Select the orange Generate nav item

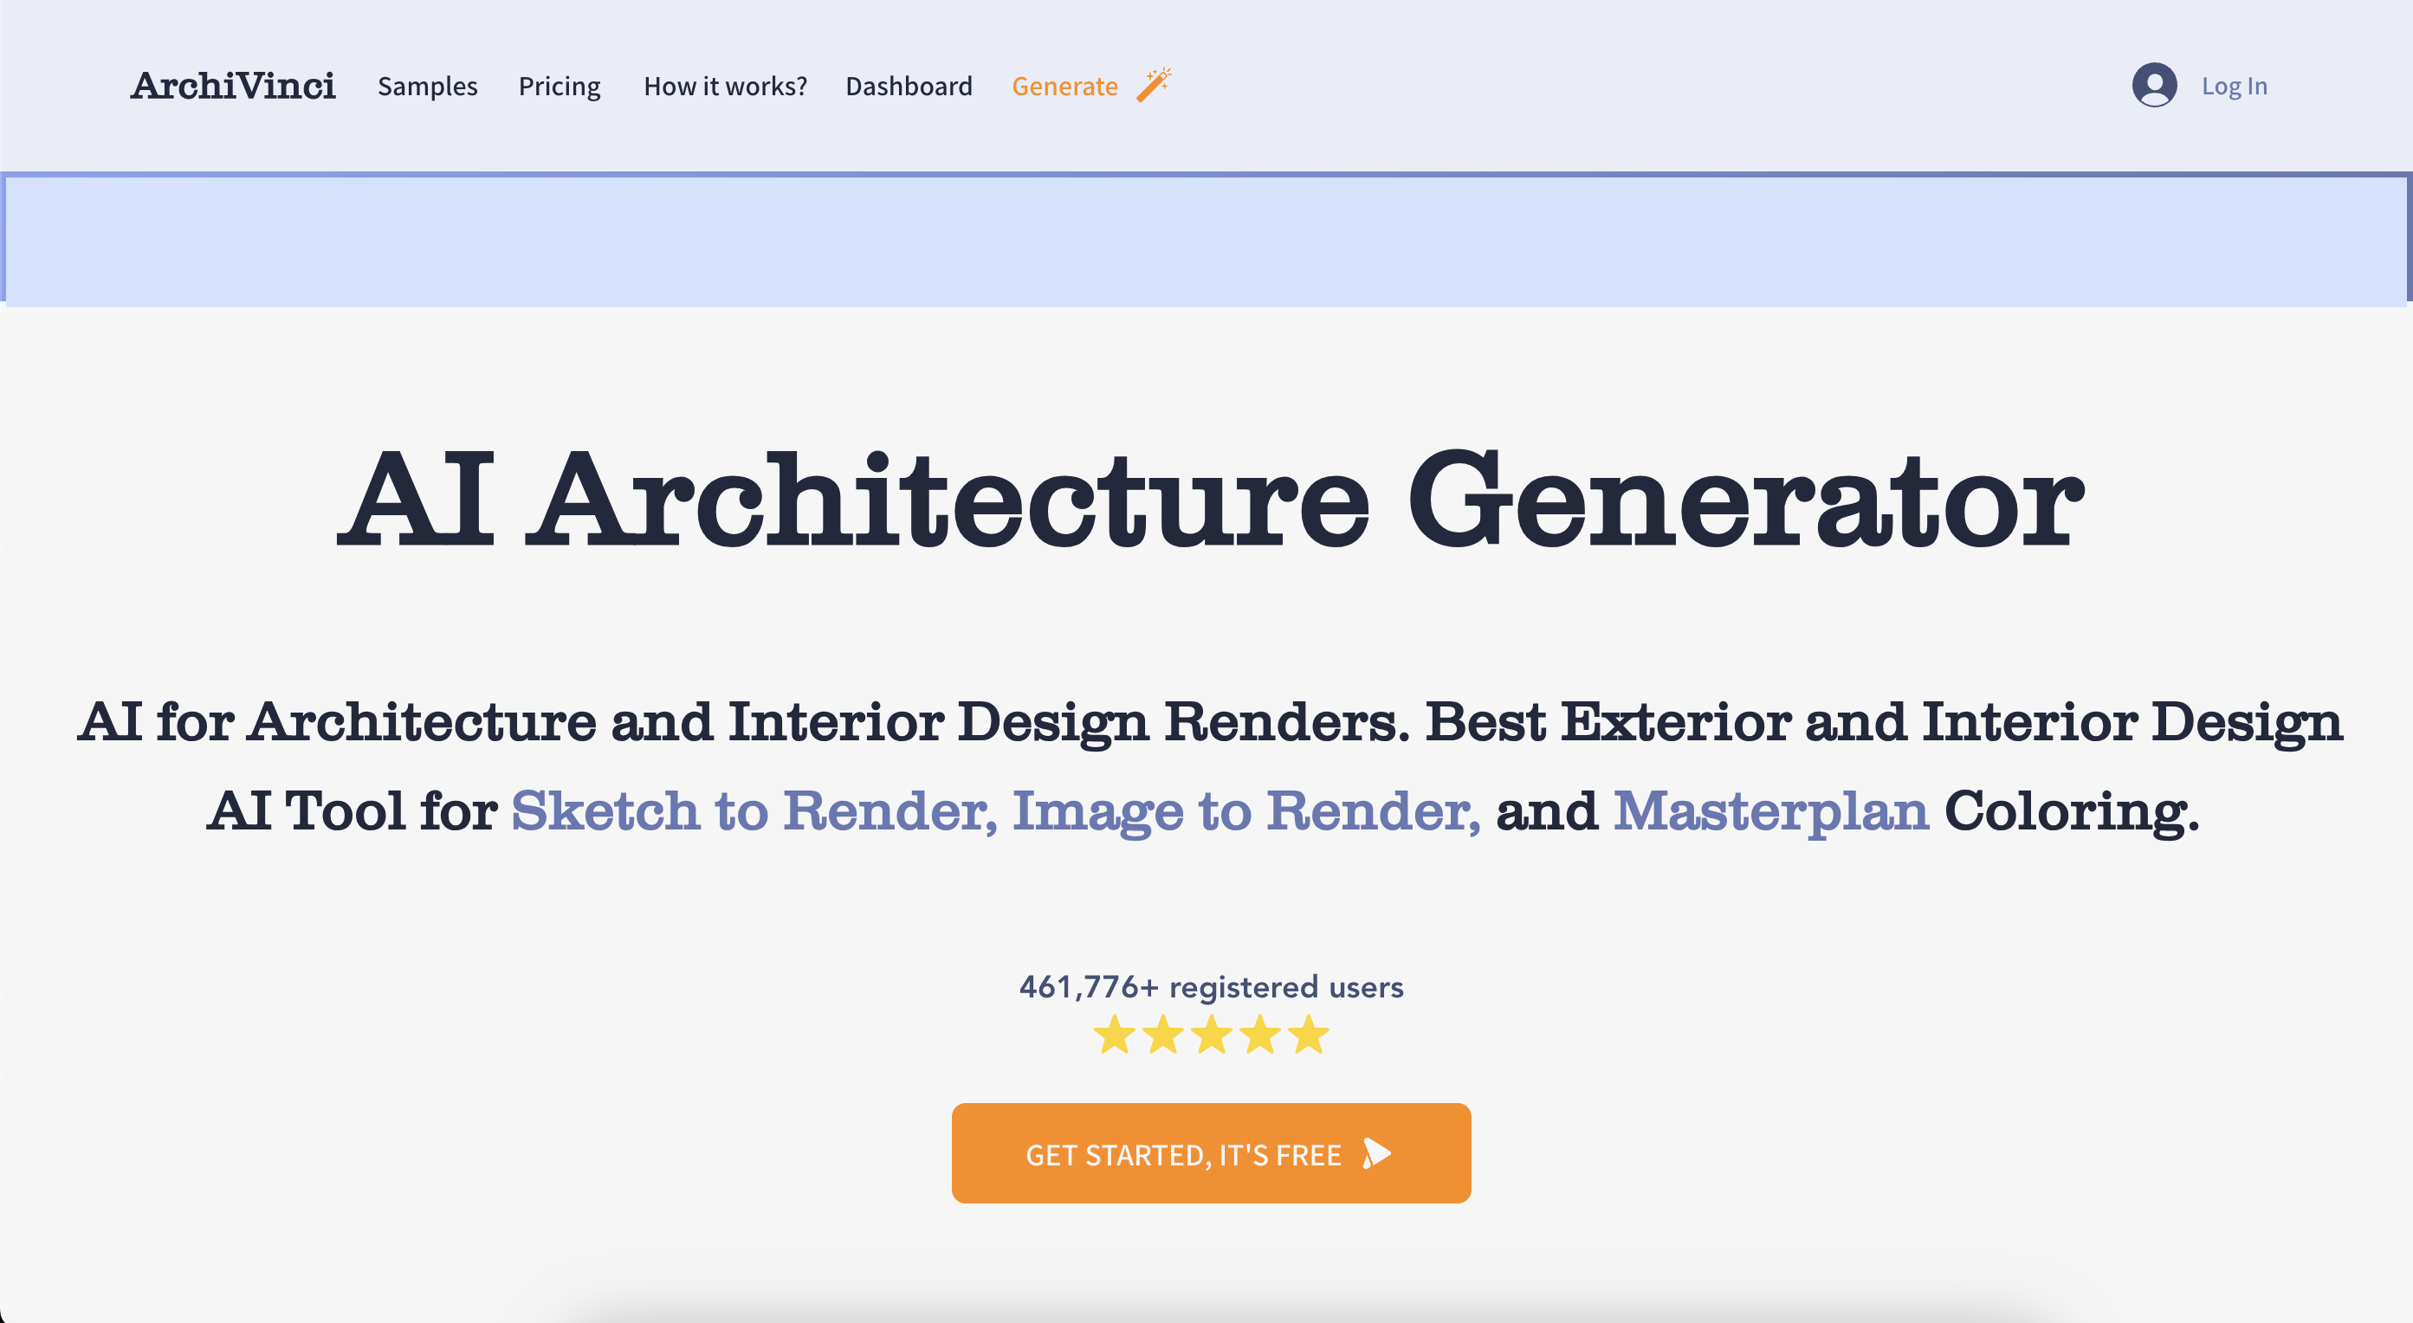point(1064,86)
